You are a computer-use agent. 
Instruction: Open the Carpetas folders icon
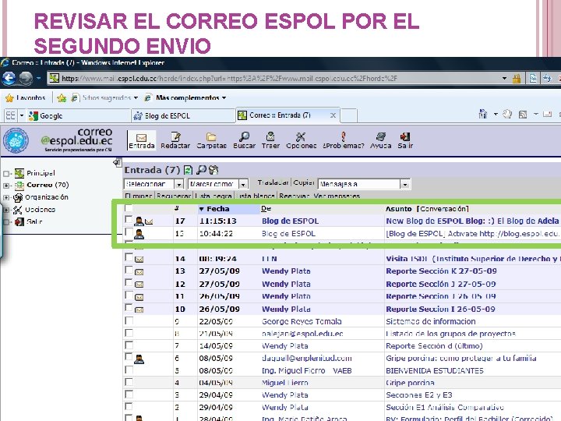(211, 140)
